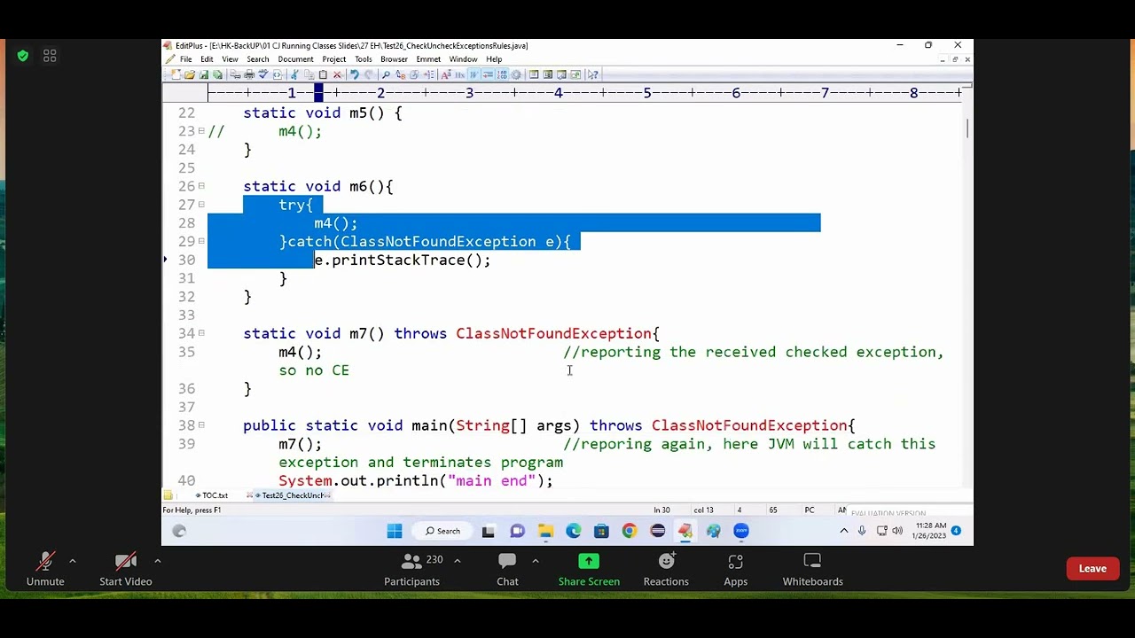Open audio options caret beside Unmute
1135x638 pixels.
[x=73, y=561]
